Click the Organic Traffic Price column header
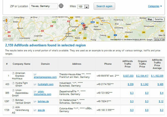This screenshot has height=117, width=167. tap(142, 64)
